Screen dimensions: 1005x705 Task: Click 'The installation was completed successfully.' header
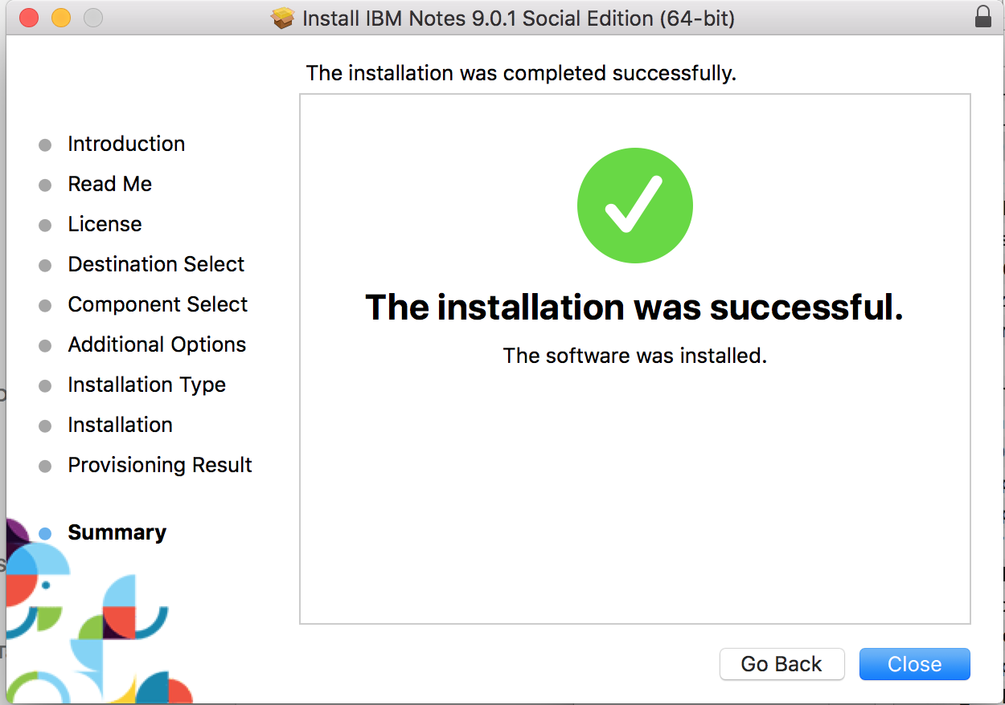click(x=521, y=73)
